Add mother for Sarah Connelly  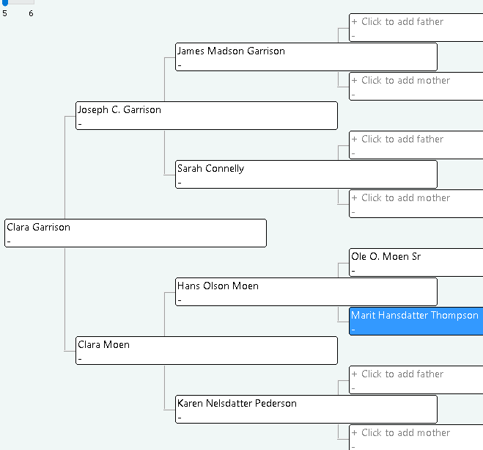(x=416, y=203)
